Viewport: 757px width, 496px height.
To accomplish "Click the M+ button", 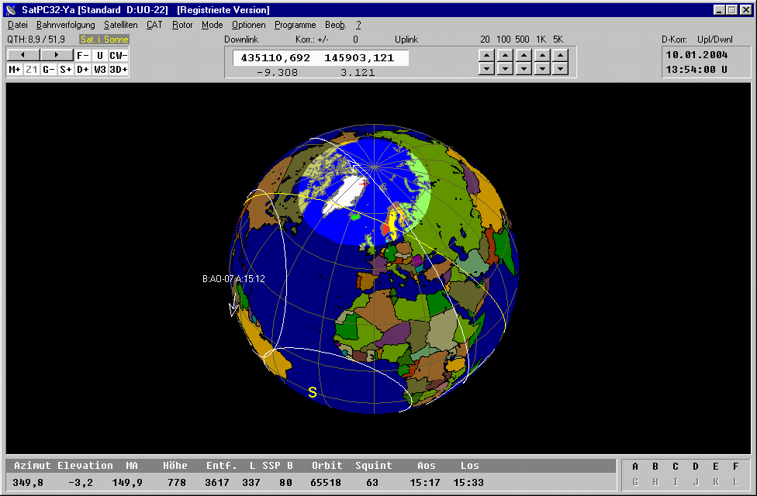I will (x=15, y=70).
